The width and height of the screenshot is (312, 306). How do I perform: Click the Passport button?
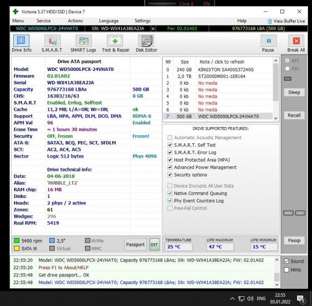point(135,245)
